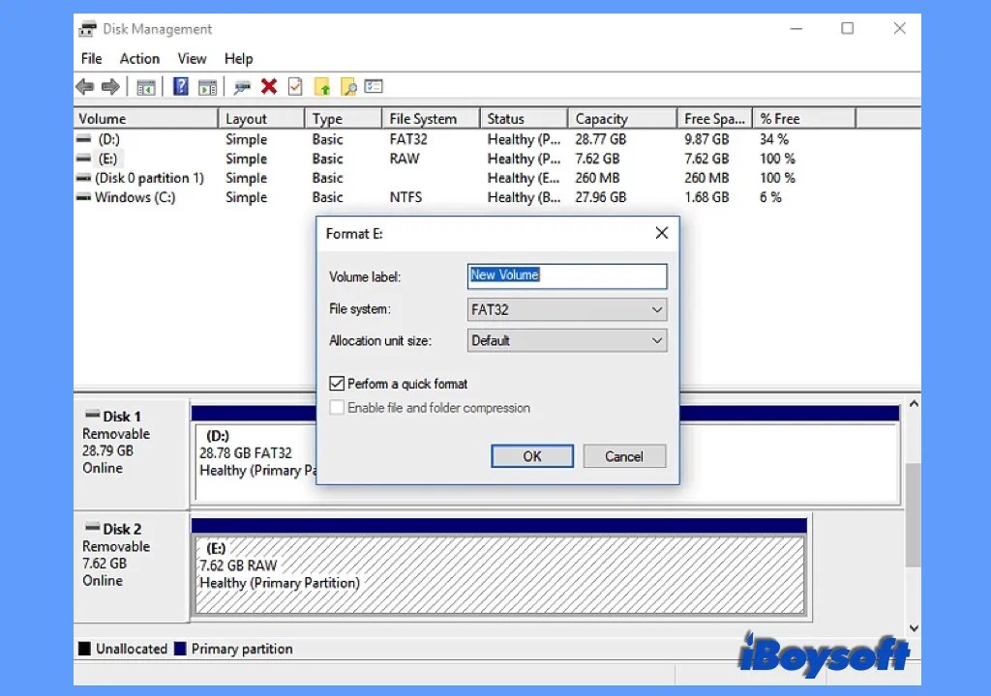Open the File system dropdown showing FAT32
The width and height of the screenshot is (991, 696).
point(657,309)
